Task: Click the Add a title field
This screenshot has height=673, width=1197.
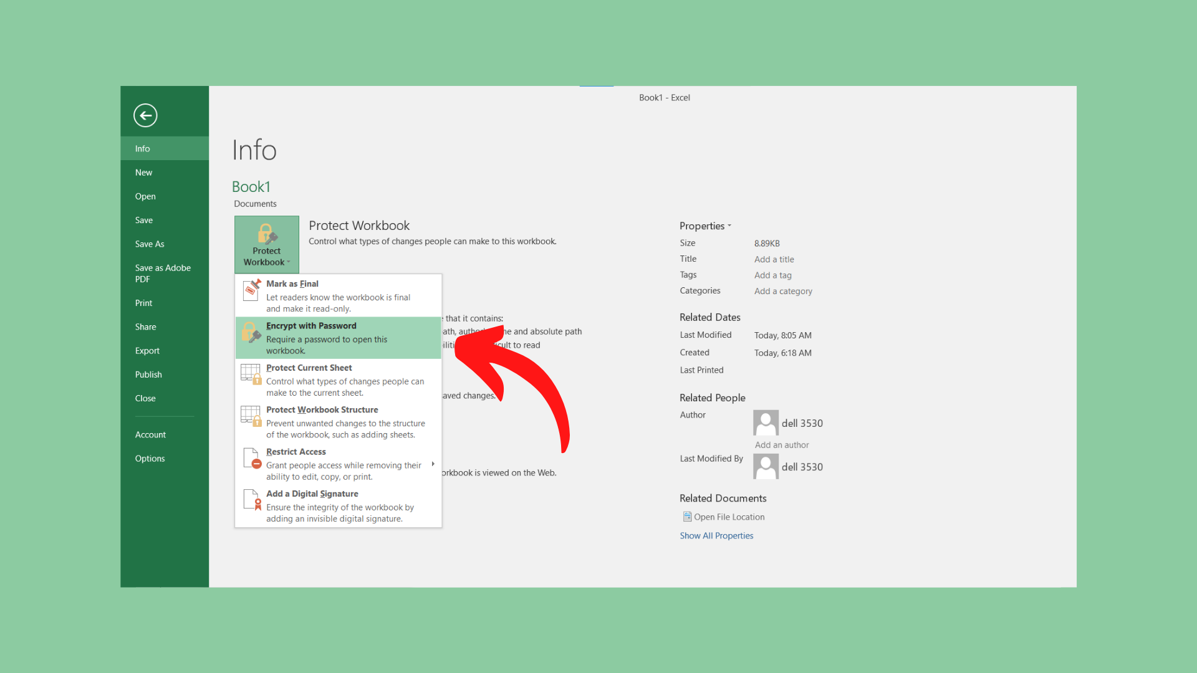Action: 774,259
